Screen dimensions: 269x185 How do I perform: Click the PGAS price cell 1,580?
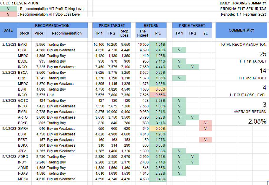tap(39, 173)
